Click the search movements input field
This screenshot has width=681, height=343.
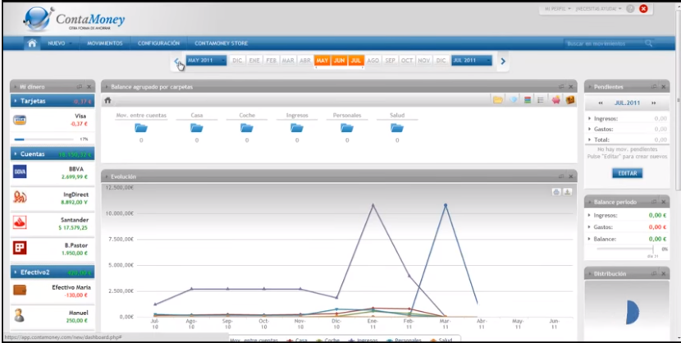[x=603, y=43]
